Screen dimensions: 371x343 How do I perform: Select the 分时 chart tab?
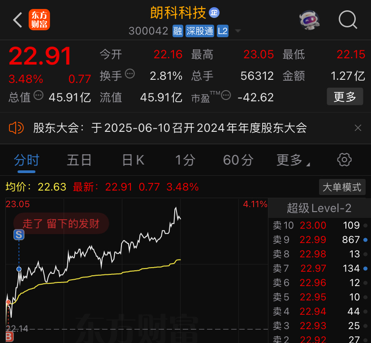pyautogui.click(x=26, y=160)
